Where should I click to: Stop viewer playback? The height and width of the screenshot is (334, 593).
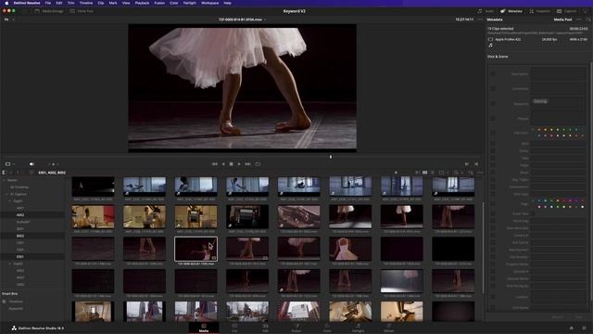[231, 164]
